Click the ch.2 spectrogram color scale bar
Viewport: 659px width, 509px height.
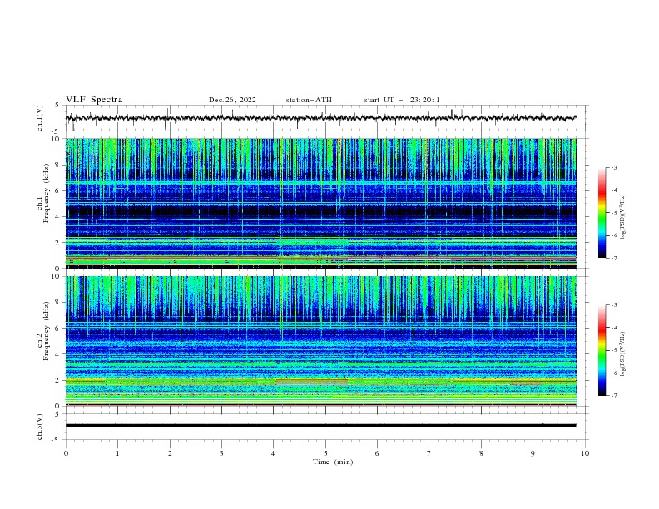pos(602,350)
